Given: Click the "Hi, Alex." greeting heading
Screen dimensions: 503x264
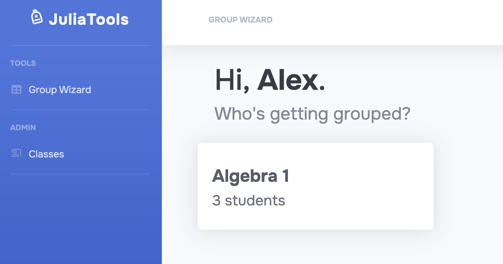Looking at the screenshot, I should tap(270, 80).
